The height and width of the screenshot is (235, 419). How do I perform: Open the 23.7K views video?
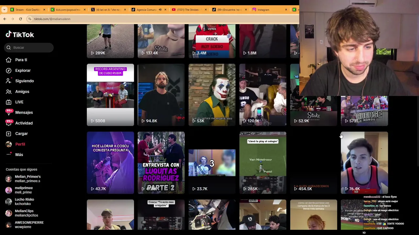click(212, 163)
